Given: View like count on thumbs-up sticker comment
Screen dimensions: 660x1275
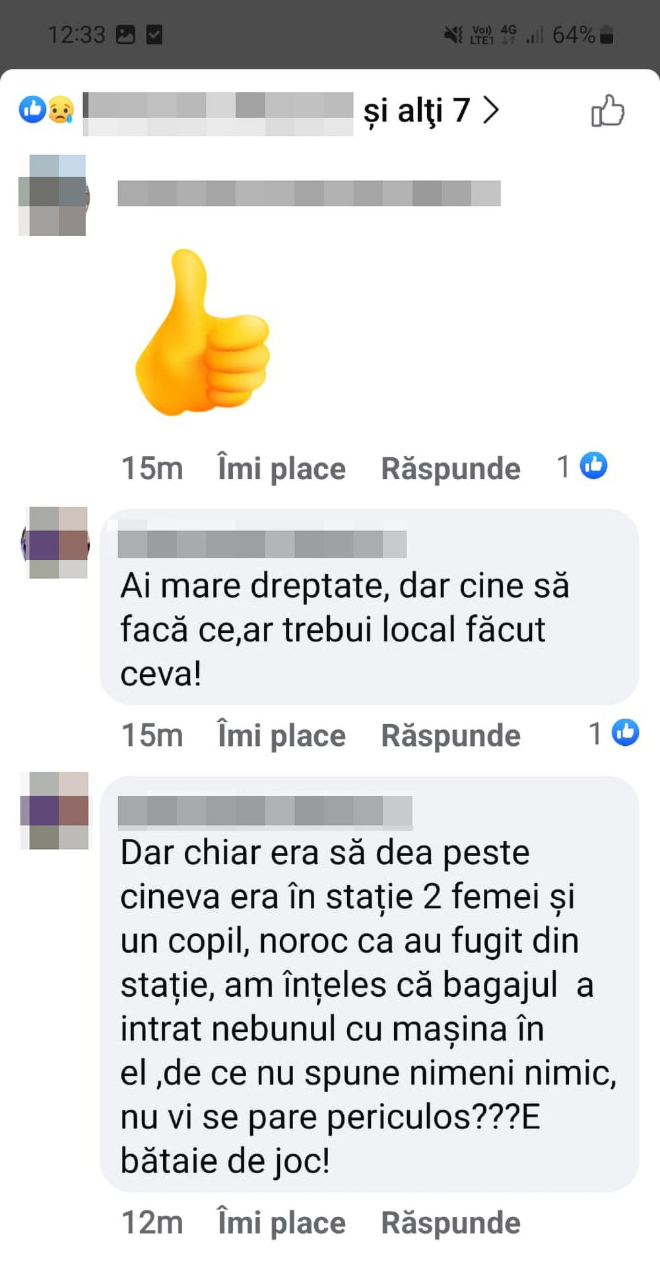Looking at the screenshot, I should pos(581,466).
